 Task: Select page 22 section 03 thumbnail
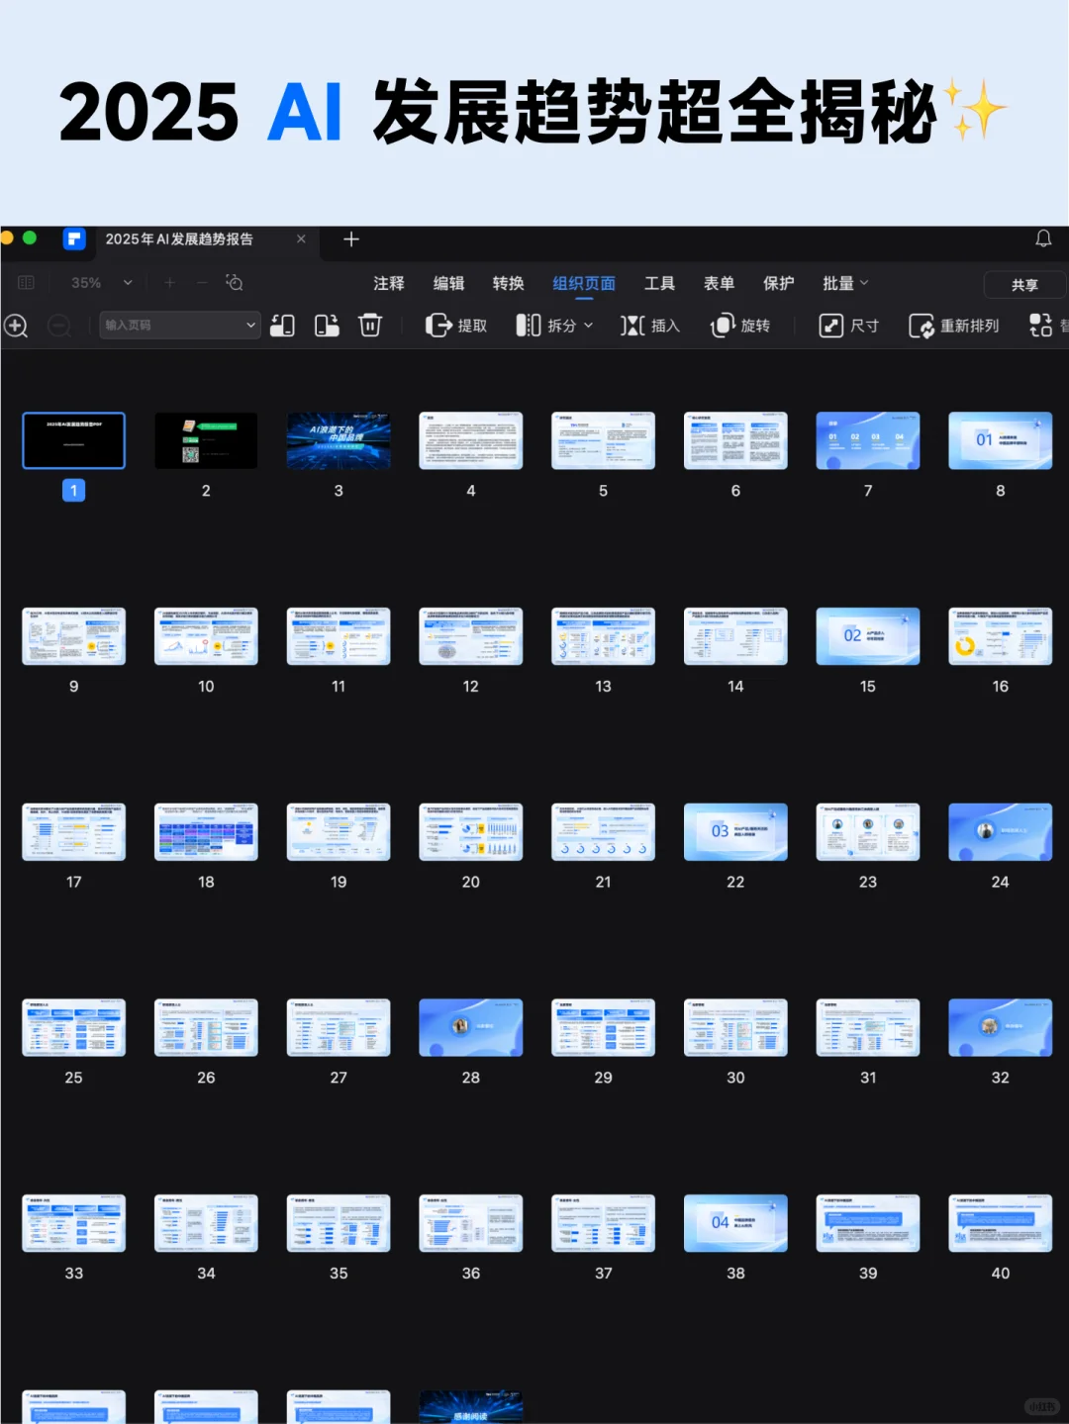tap(735, 832)
